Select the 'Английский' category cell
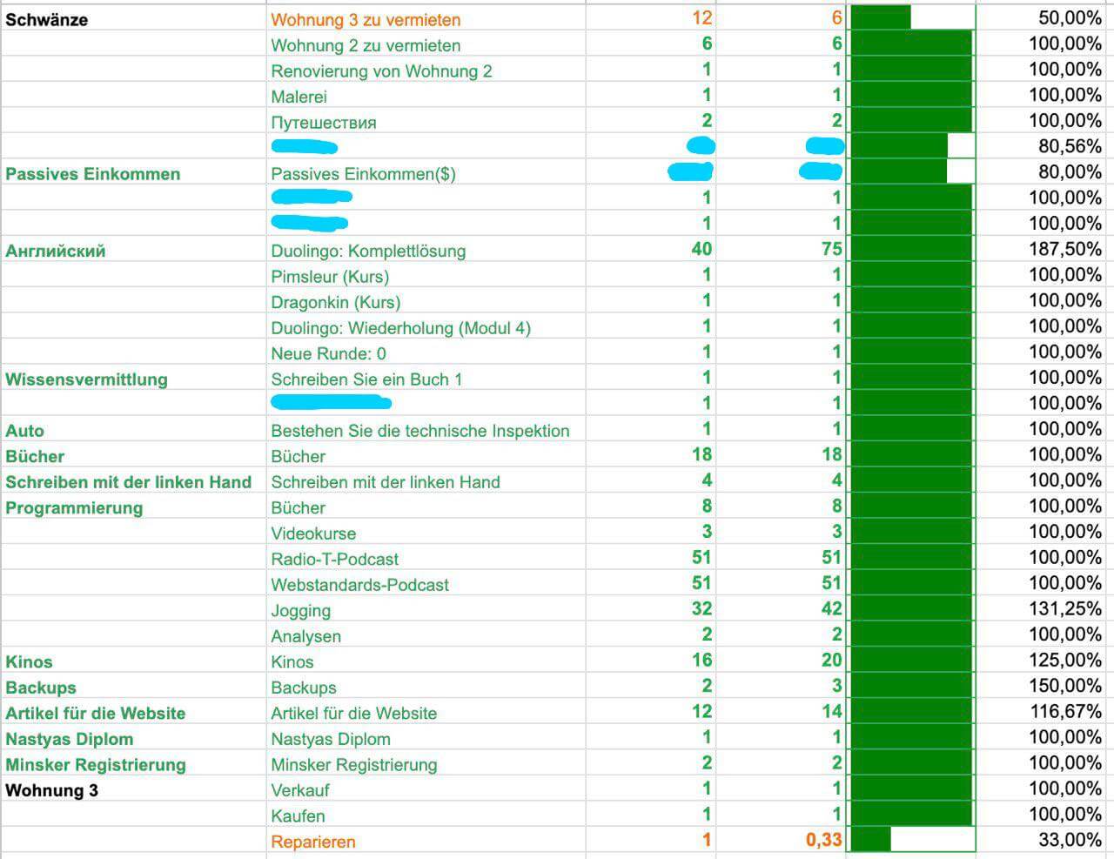The height and width of the screenshot is (859, 1114). tap(133, 251)
